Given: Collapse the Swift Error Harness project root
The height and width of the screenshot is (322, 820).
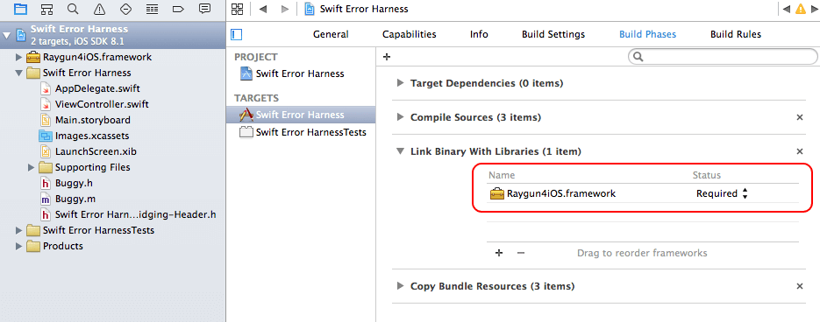Looking at the screenshot, I should point(6,36).
